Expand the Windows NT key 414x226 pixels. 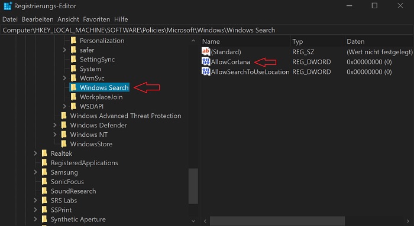pyautogui.click(x=55, y=135)
